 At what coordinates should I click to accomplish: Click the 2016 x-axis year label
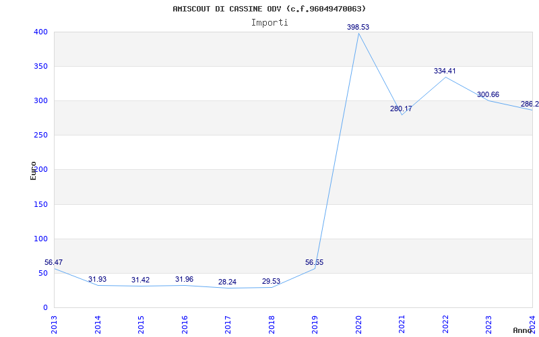[185, 325]
